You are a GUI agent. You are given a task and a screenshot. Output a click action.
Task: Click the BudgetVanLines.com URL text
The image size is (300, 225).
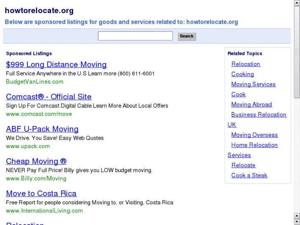[x=35, y=82]
